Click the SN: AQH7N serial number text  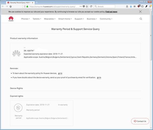tap(29, 51)
